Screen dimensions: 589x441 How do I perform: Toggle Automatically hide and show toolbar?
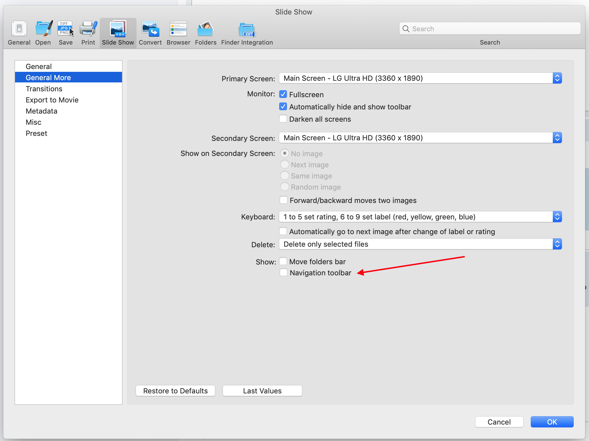[283, 107]
